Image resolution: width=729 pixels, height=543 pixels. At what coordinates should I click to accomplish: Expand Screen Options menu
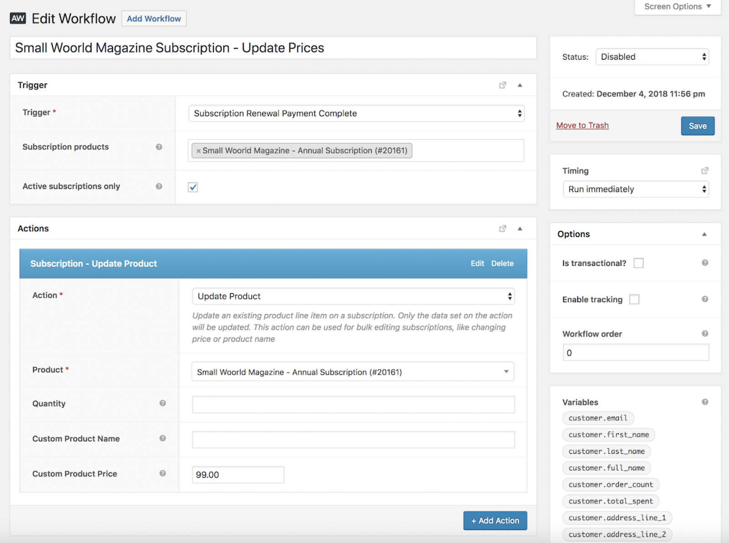point(678,7)
